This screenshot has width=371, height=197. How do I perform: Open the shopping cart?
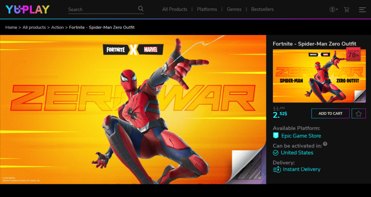tap(347, 9)
